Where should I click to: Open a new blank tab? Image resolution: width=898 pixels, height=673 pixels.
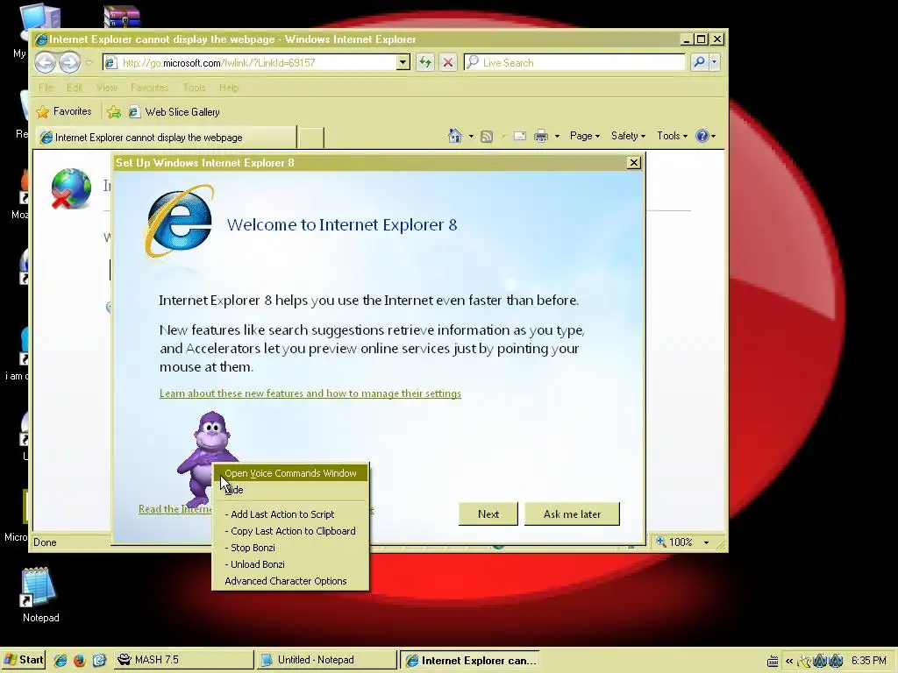(x=311, y=138)
